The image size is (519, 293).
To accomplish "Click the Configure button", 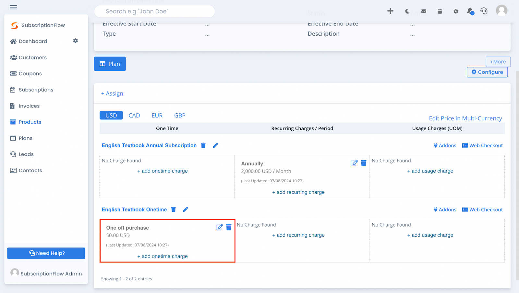I will click(487, 72).
